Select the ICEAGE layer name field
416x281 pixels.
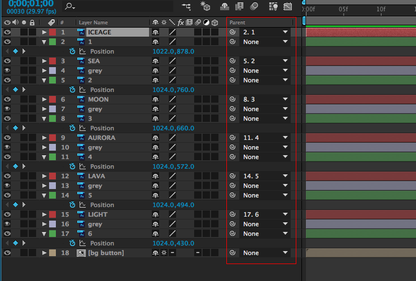117,32
